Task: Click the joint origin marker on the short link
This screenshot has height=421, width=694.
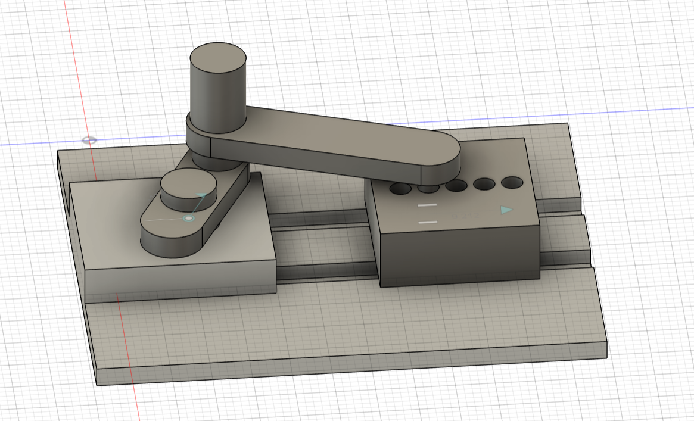Action: click(189, 219)
